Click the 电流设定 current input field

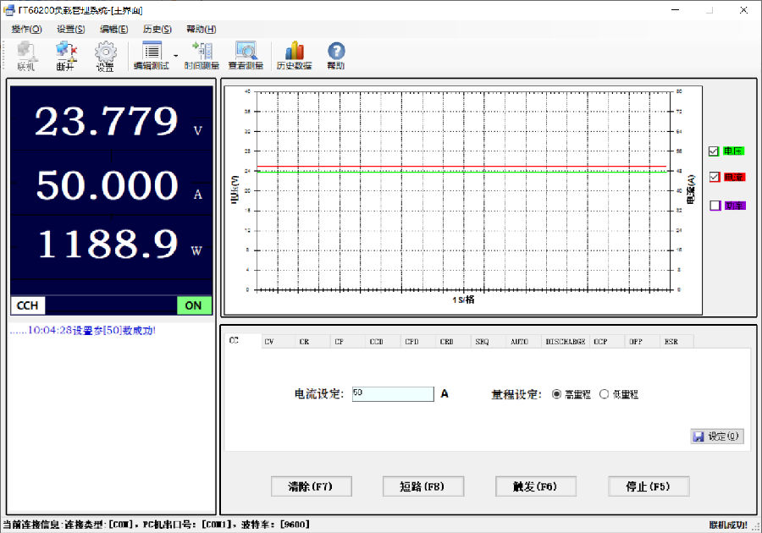coord(392,393)
